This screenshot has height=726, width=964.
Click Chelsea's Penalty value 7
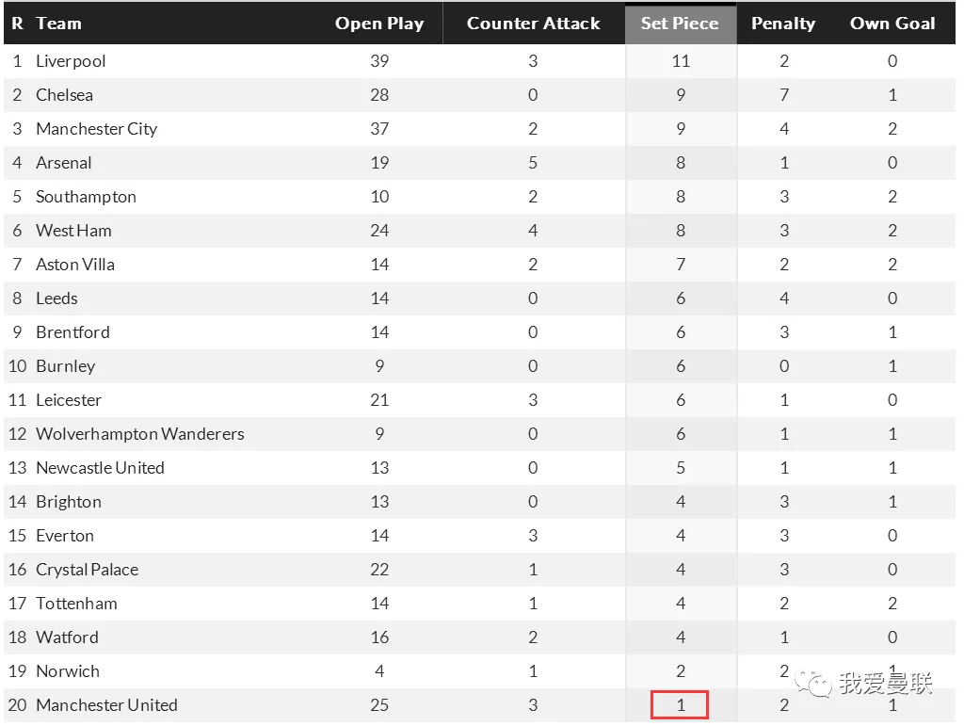pyautogui.click(x=784, y=95)
